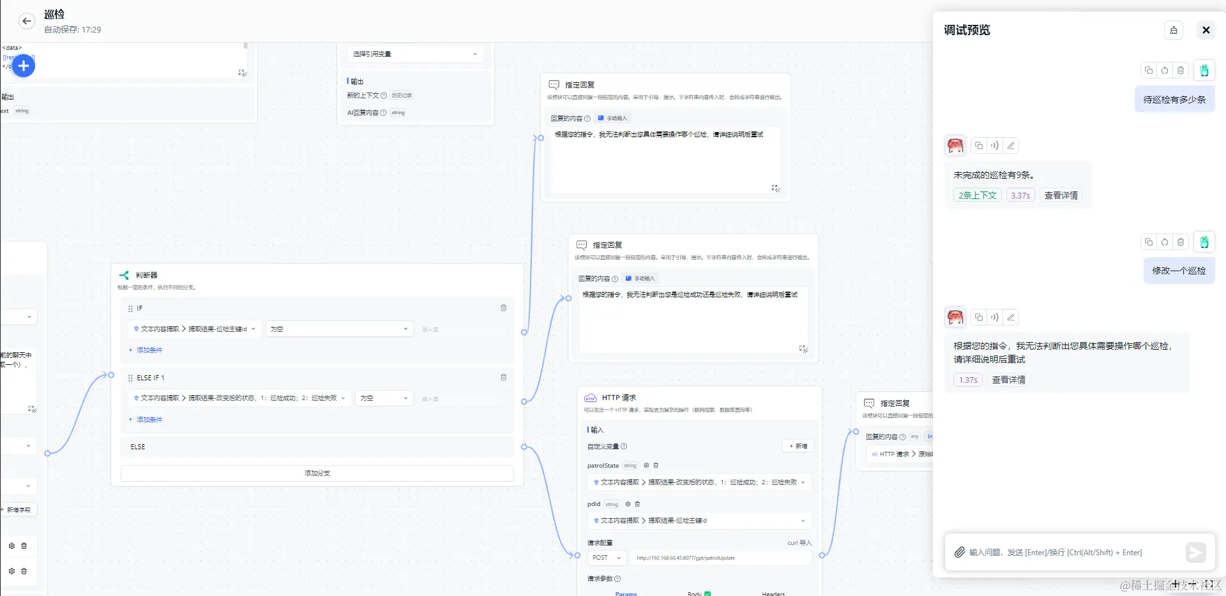Open ELSE IF 1 variable dropdown 改变后的状态

click(x=239, y=398)
